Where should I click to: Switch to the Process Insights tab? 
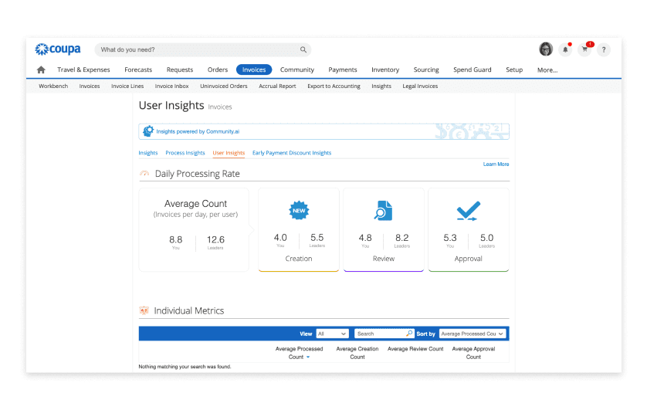(185, 153)
